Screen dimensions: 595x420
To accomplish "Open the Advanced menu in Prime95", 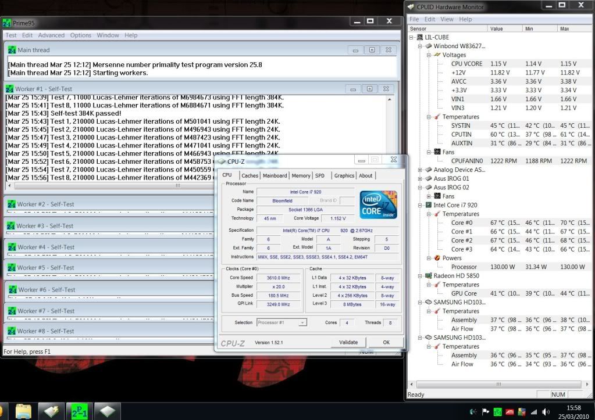I will [x=51, y=35].
